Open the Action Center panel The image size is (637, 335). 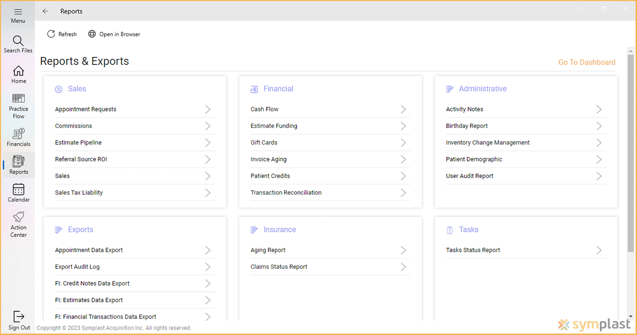pos(18,223)
